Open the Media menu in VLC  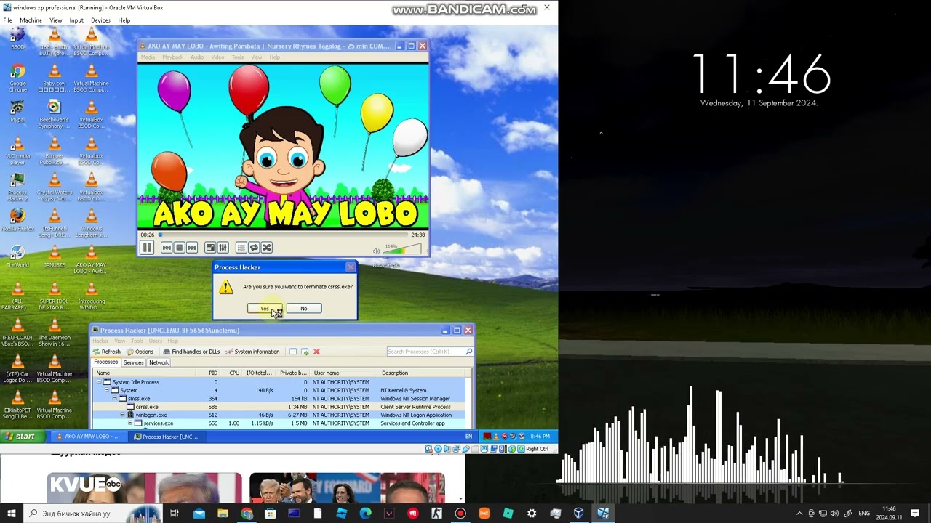[148, 57]
